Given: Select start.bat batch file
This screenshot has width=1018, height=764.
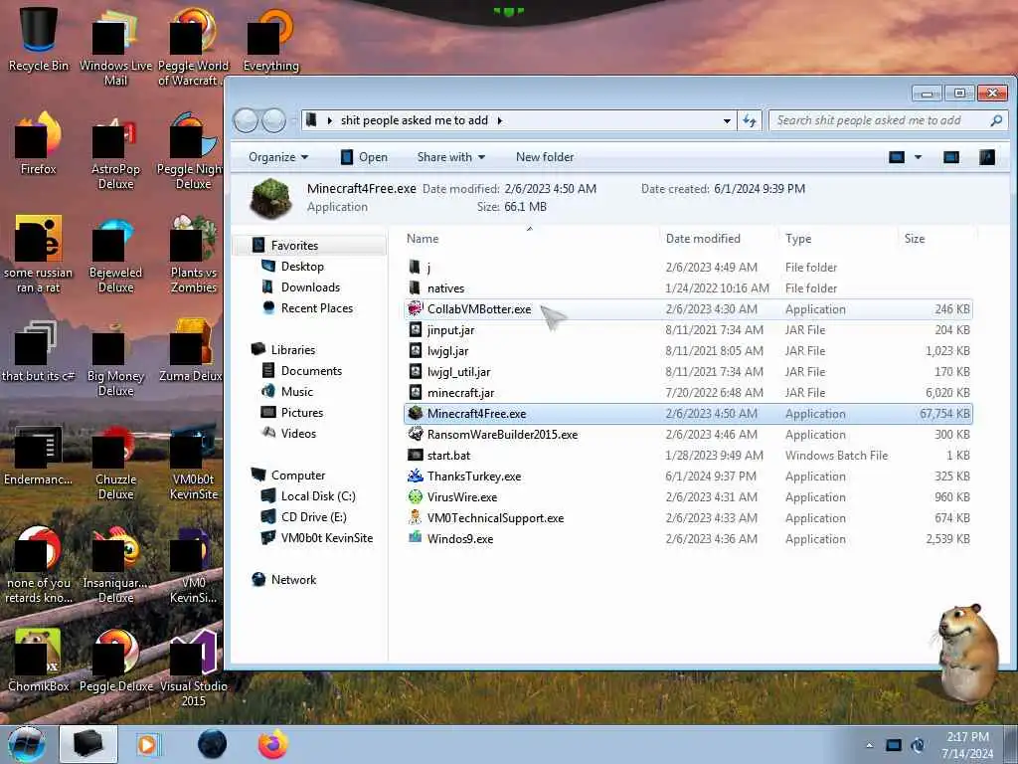Looking at the screenshot, I should (x=688, y=455).
